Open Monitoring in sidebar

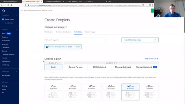5,65
